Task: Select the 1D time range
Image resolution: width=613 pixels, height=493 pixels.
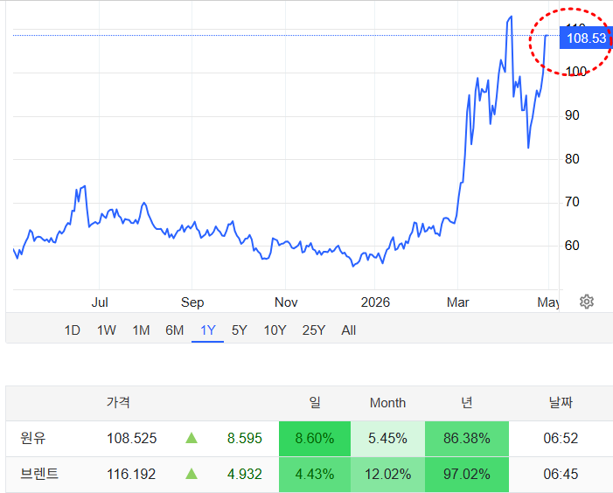Action: (x=73, y=330)
